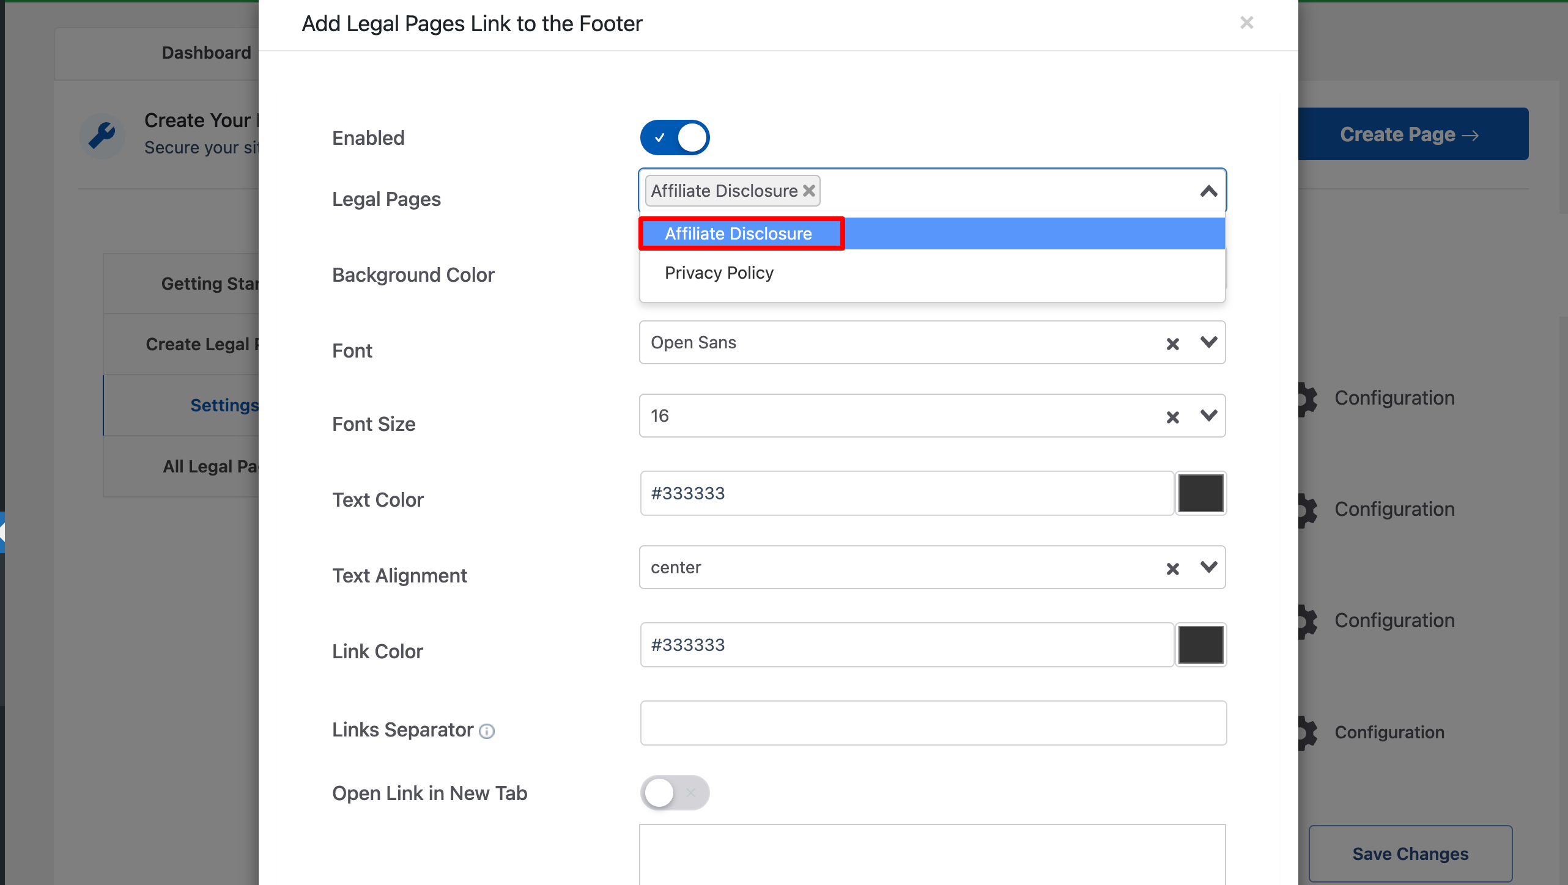Clear the Open Sans font selection
Screen dimensions: 1568x885
pyautogui.click(x=1172, y=343)
